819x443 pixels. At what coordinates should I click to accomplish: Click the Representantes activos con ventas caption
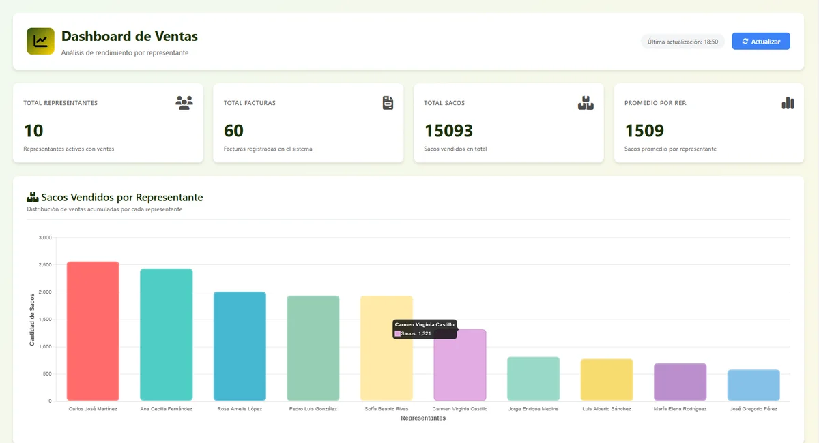click(x=69, y=149)
